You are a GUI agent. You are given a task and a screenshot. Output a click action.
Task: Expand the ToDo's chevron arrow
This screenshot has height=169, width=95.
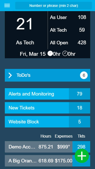[x=10, y=75]
